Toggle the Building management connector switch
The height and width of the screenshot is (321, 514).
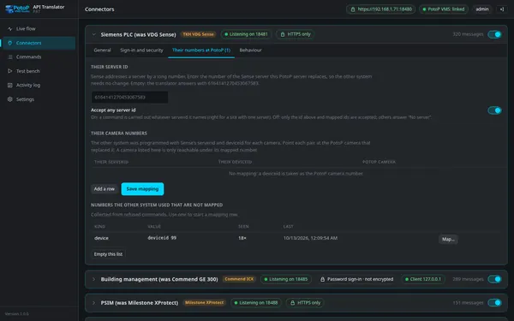click(x=494, y=279)
